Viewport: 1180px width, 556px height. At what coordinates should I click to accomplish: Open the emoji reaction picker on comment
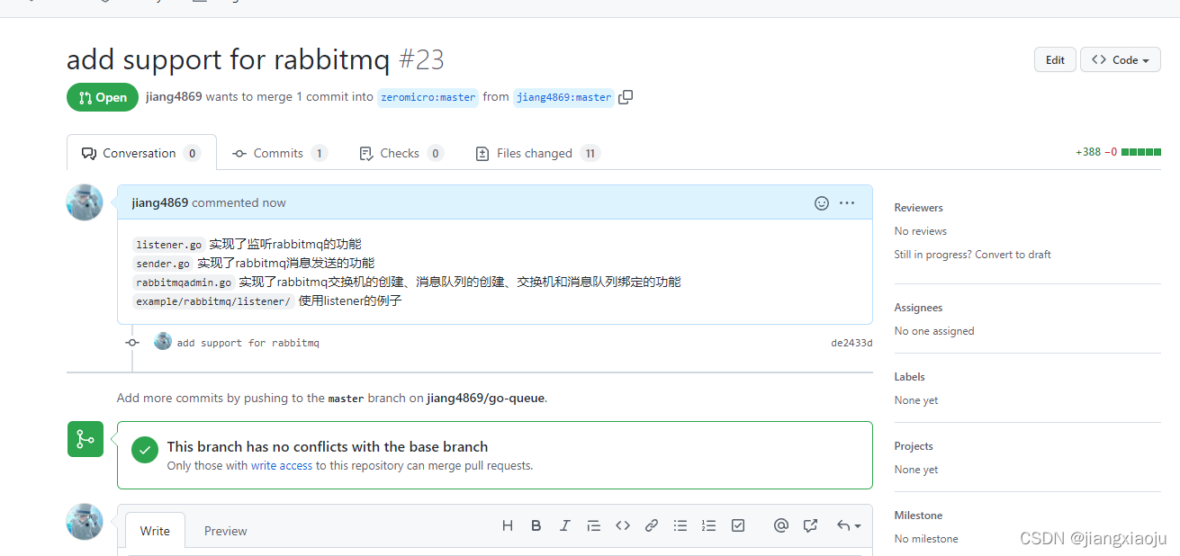pos(821,203)
